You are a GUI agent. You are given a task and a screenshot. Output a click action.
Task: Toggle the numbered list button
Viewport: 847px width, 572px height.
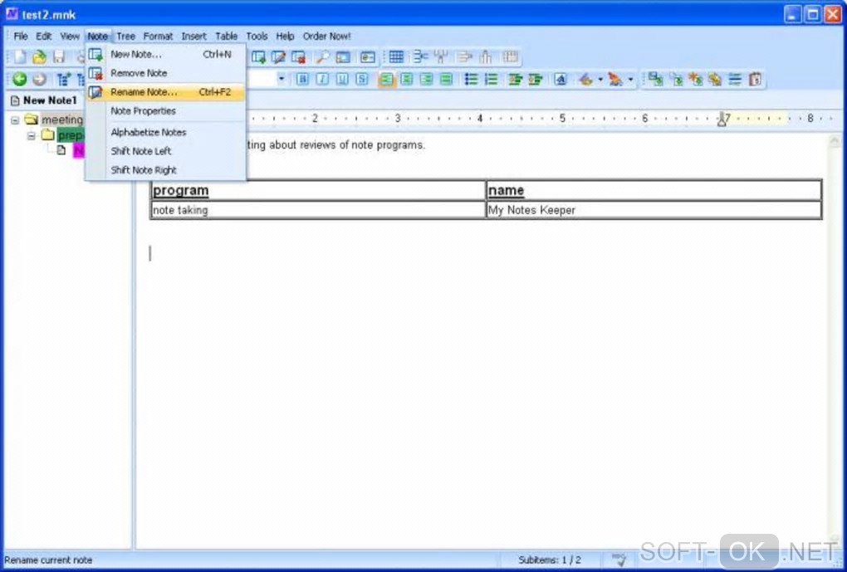click(x=491, y=80)
